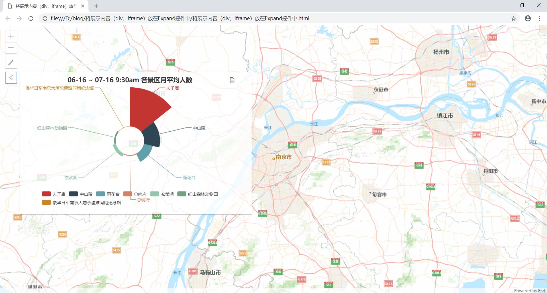Click 镇江市 city label on map
Image resolution: width=547 pixels, height=293 pixels.
tap(445, 116)
